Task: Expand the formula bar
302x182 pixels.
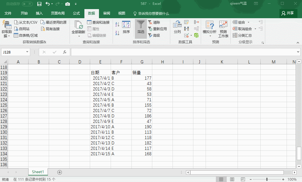Action: [x=298, y=52]
